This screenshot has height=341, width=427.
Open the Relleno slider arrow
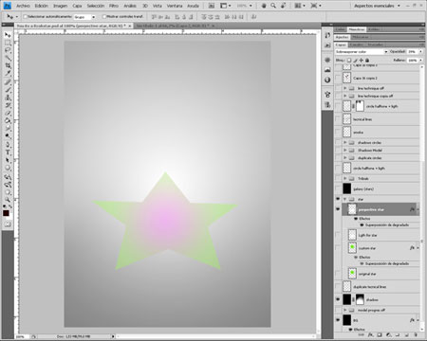(420, 60)
